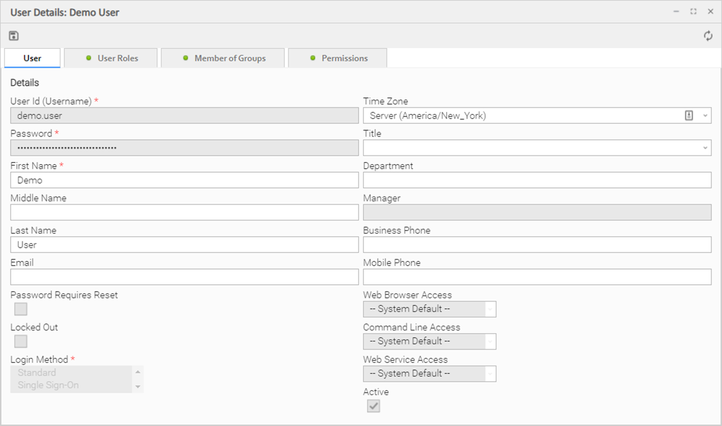
Task: Click the Time Zone picker icon
Action: [689, 115]
